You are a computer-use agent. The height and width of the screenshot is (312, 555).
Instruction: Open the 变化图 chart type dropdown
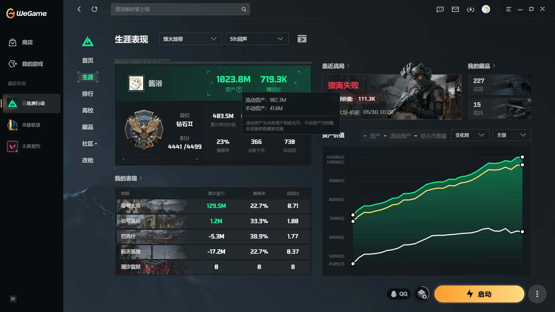click(x=470, y=135)
